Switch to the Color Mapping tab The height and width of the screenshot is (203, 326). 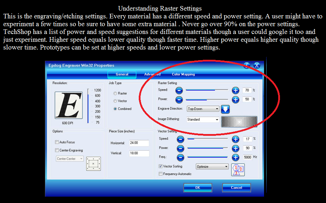183,74
